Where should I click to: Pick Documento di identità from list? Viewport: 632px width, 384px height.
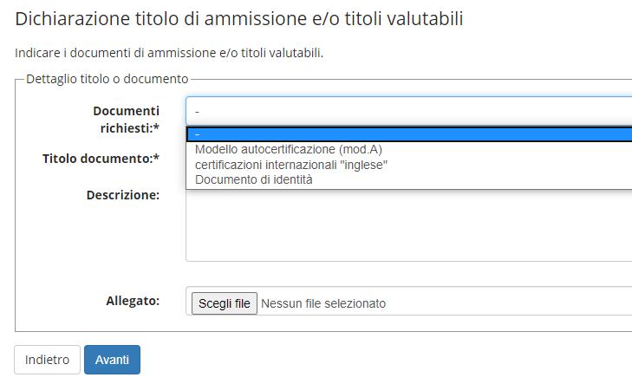(x=254, y=179)
